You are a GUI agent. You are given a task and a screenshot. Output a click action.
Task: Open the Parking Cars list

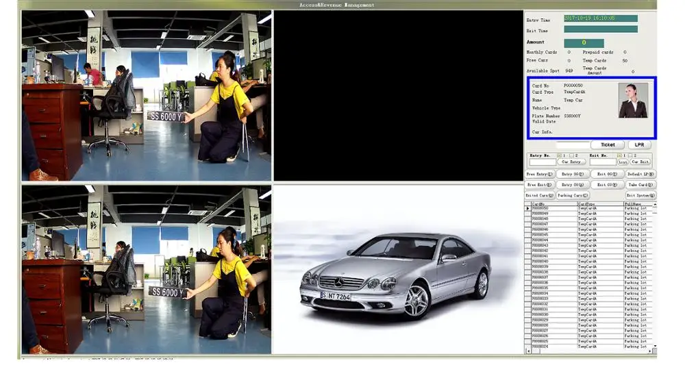click(573, 195)
